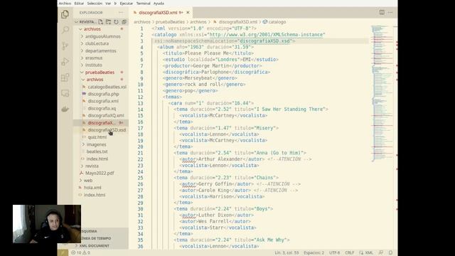Open the Run and Debug view
Screen dimensions: 455x256
coord(65,62)
